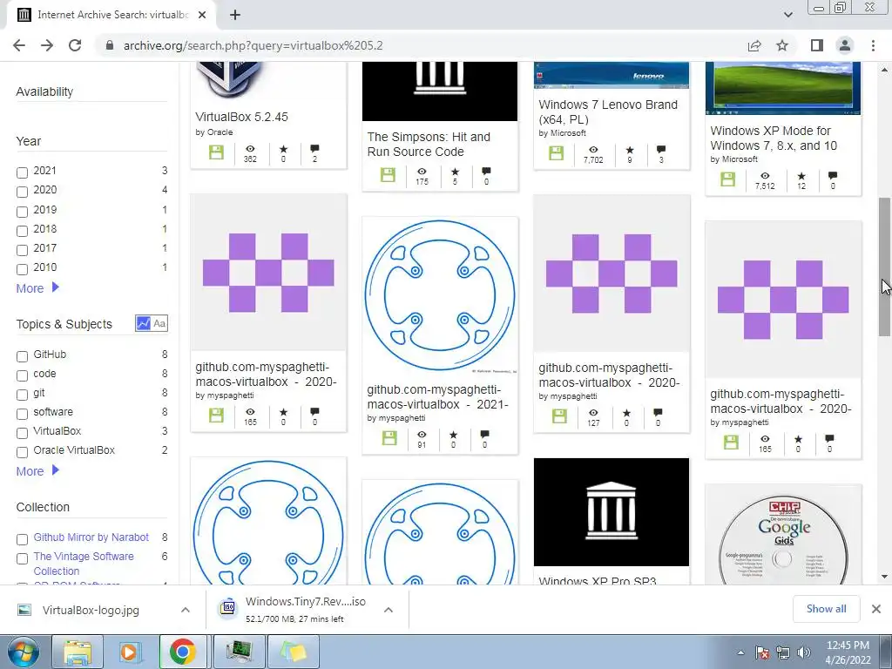Click reviews bubble on VirtualBox 5.2.45 card
892x669 pixels.
point(314,149)
